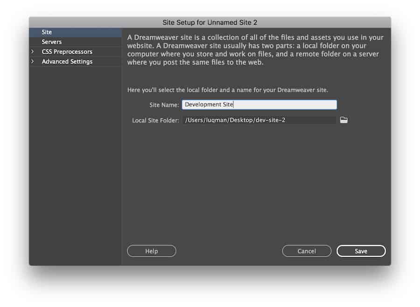Click the Site Name input field

[x=259, y=104]
